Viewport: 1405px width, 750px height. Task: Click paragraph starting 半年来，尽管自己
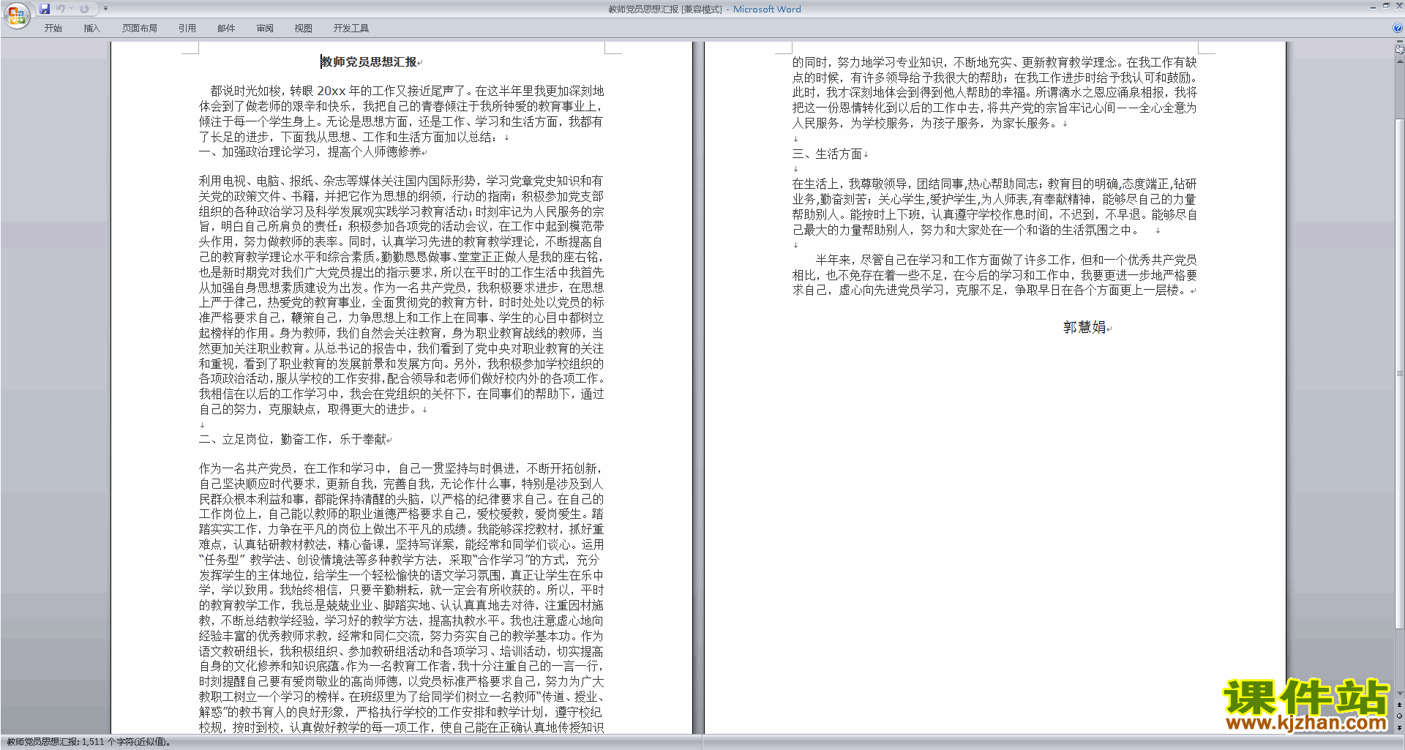coord(995,275)
